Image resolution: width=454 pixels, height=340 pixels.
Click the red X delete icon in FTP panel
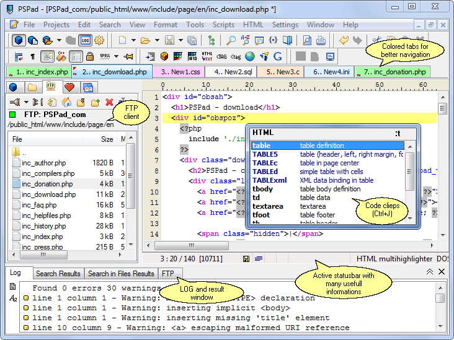tap(110, 102)
